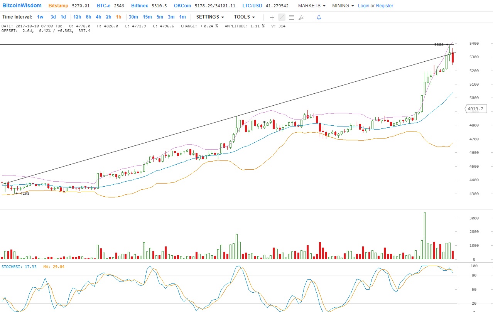The image size is (493, 312).
Task: Click the BitcoinWisdom logo
Action: [22, 6]
